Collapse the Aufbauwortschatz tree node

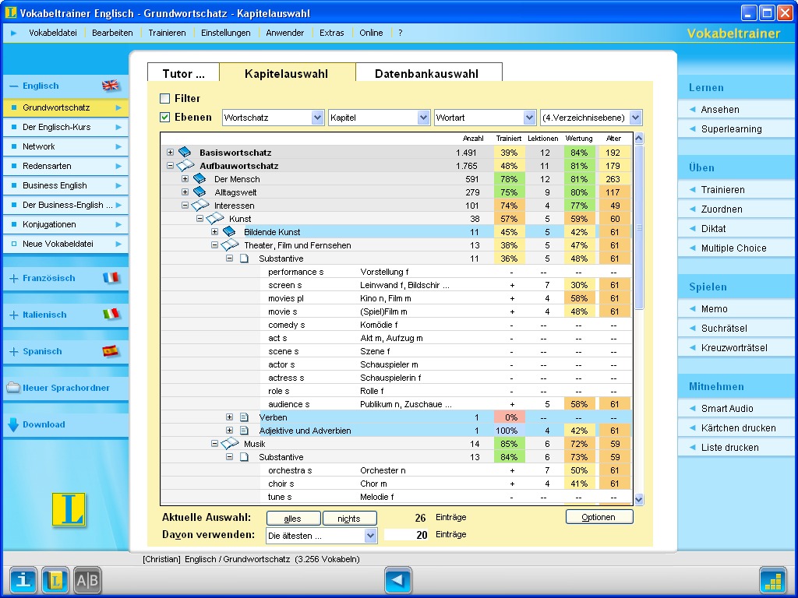[x=170, y=165]
